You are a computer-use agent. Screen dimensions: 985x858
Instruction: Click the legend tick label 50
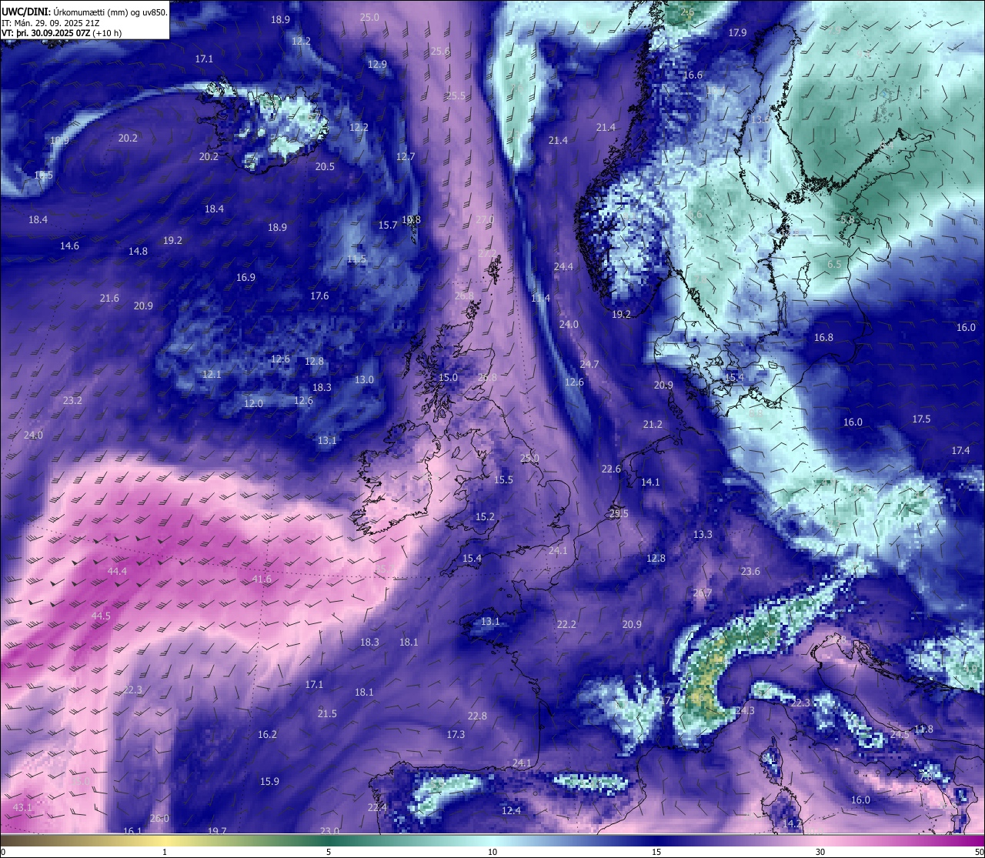tap(978, 852)
